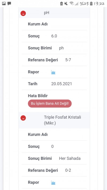Click the pH Tarih 20.05.2021 value
107x190 pixels.
[x=62, y=84]
